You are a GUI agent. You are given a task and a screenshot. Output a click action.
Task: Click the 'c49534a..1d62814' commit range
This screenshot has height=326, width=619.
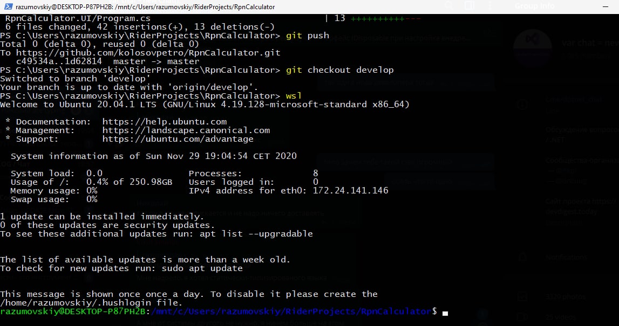[59, 61]
